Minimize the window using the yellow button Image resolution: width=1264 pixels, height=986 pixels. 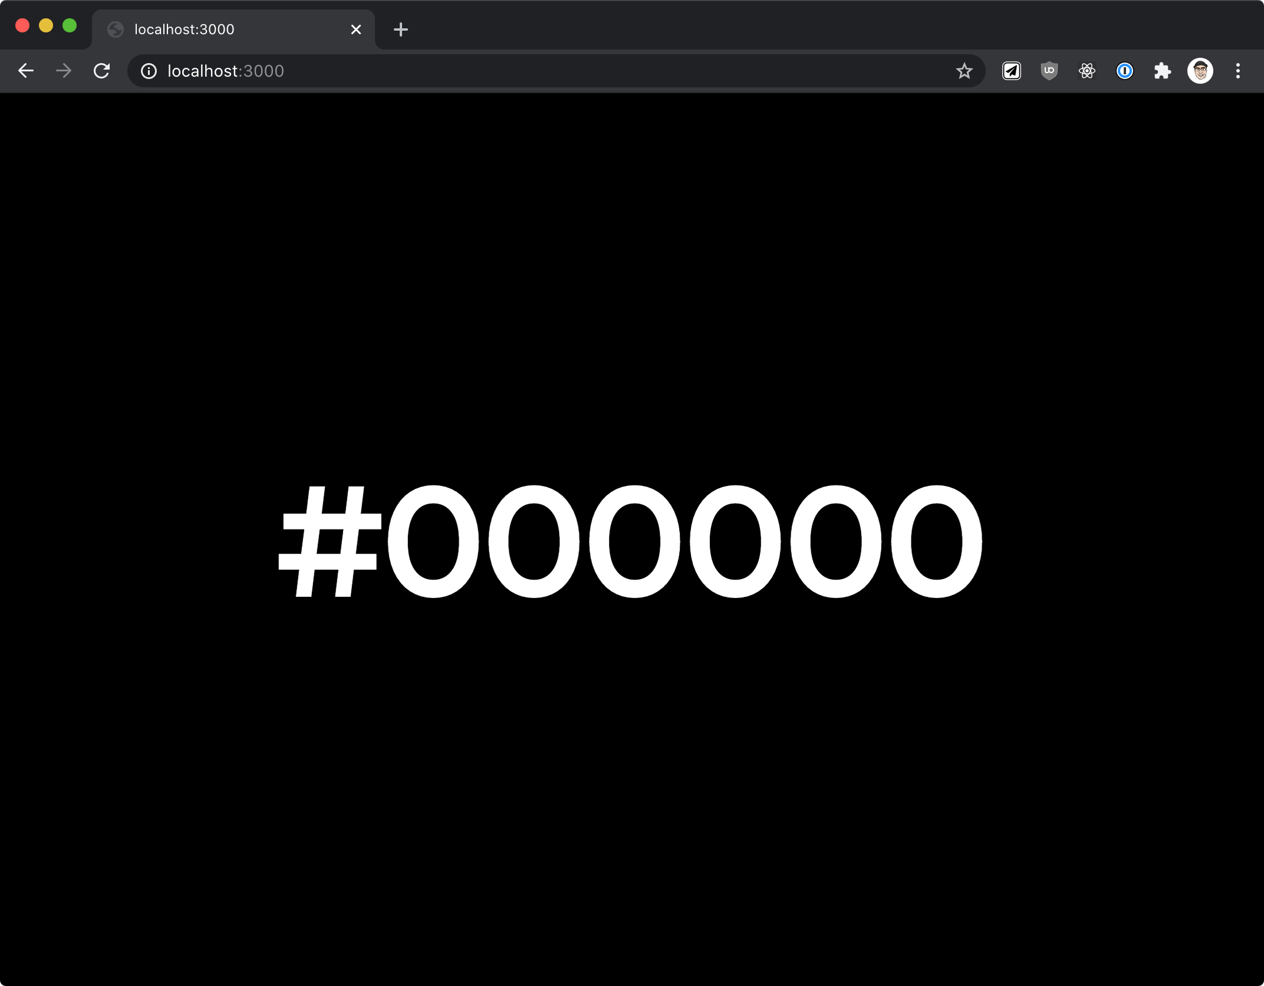pos(46,26)
